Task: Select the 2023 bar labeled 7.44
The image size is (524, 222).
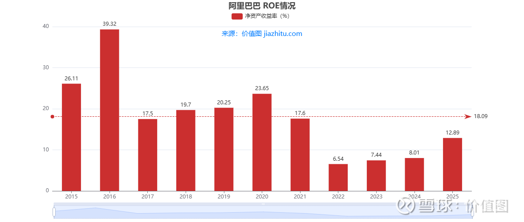Action: pyautogui.click(x=376, y=176)
